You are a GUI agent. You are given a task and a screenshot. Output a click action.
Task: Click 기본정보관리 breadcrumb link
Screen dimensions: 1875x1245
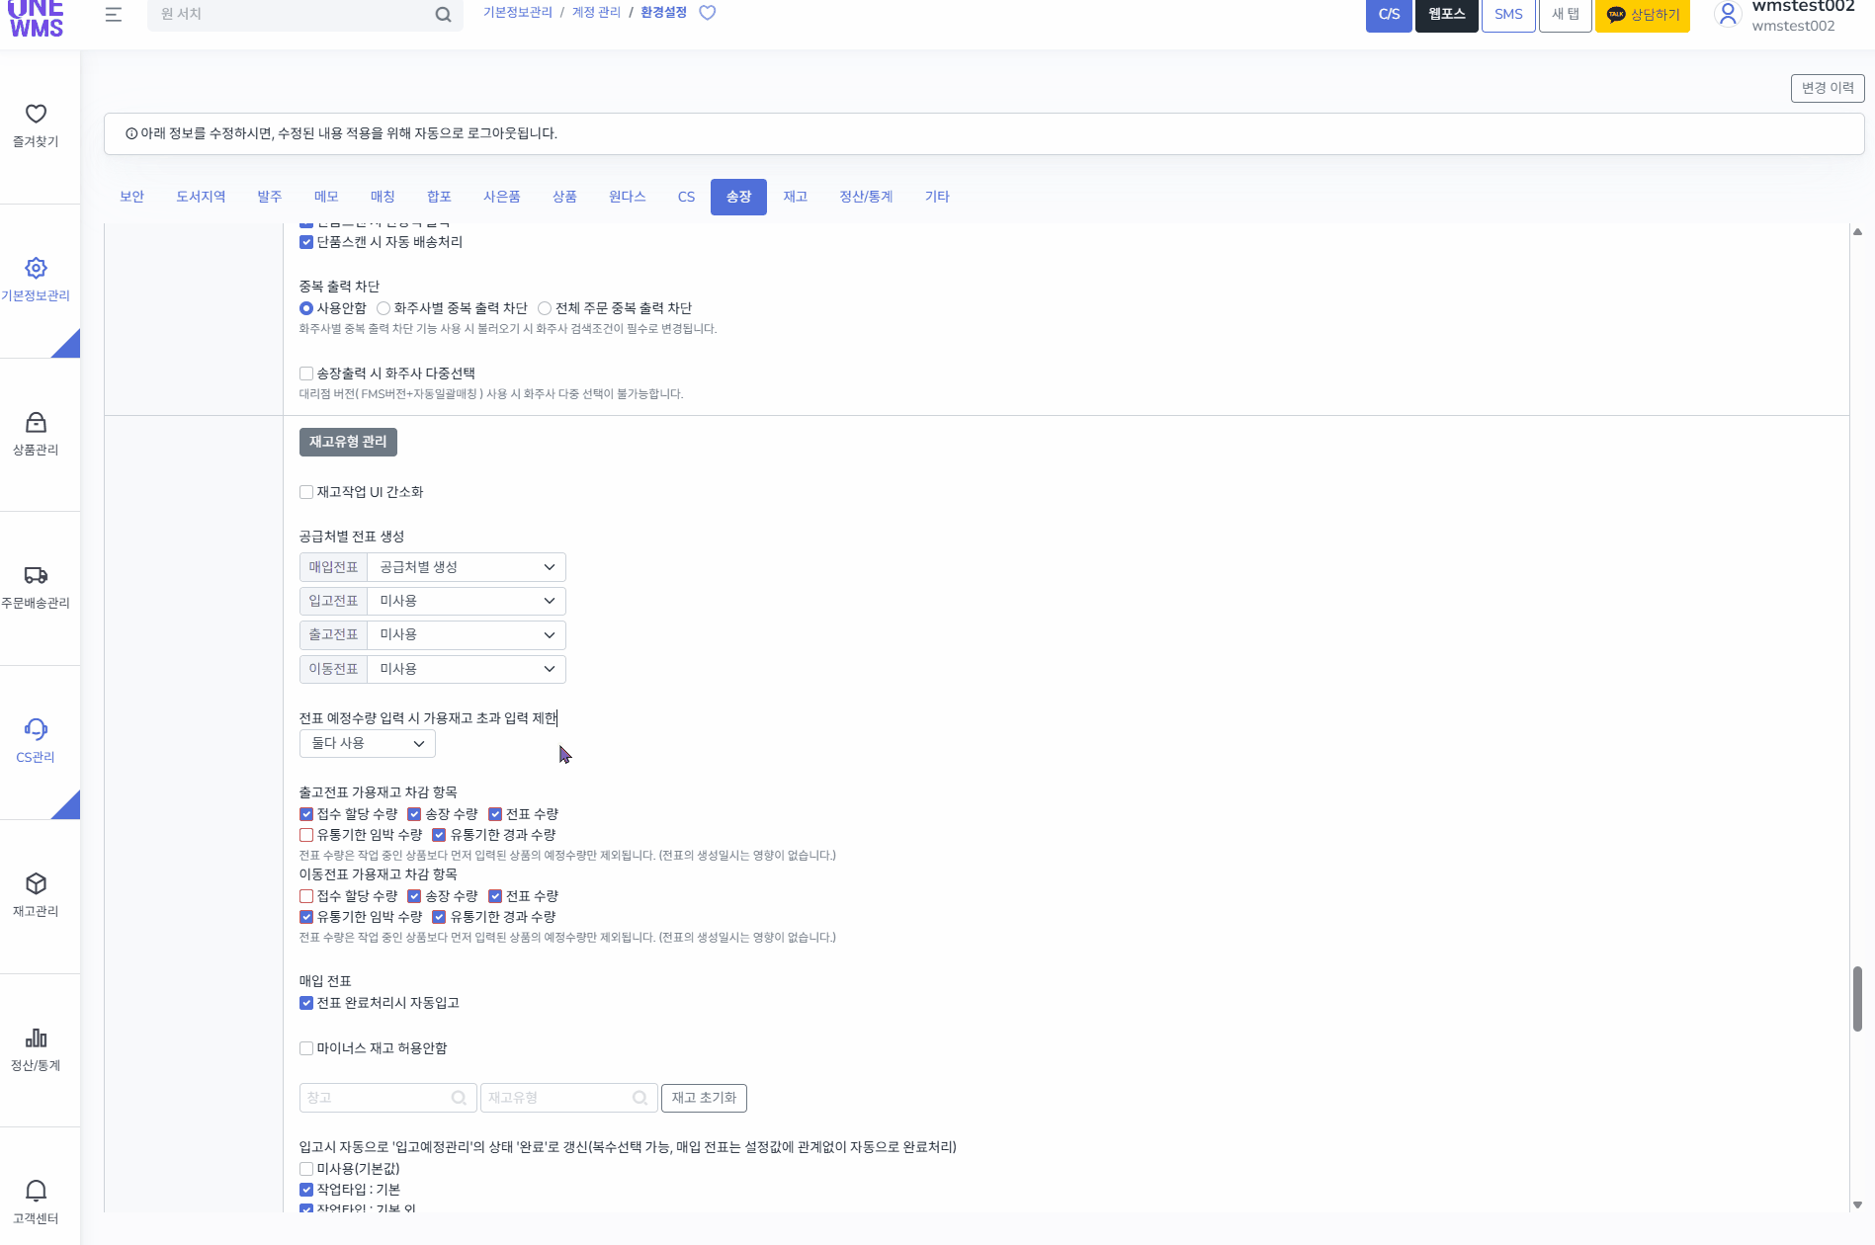click(518, 13)
